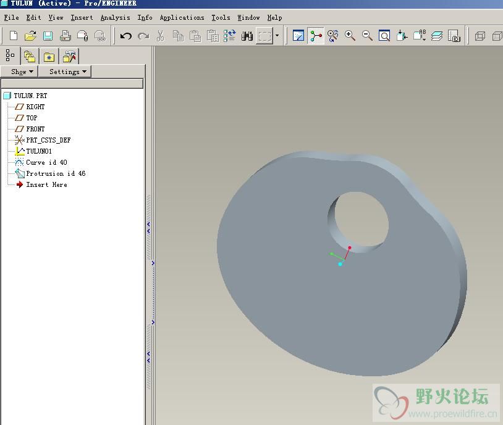Viewport: 503px width, 425px height.
Task: Open the Applications menu
Action: coord(182,18)
